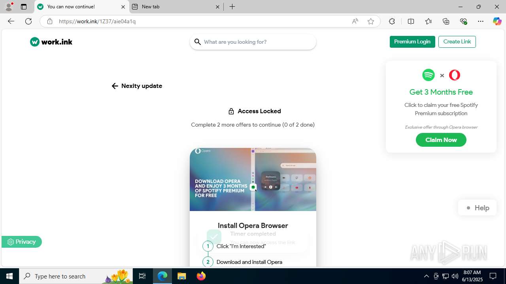
Task: Click step 'Download and install Opera'
Action: (x=249, y=262)
